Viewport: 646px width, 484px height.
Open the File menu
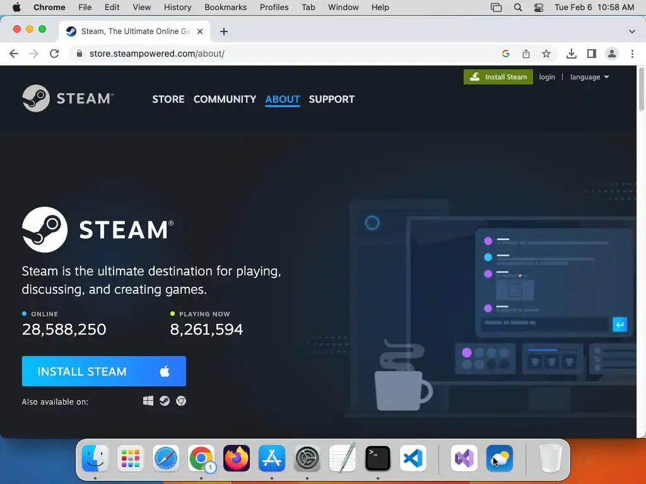pos(85,8)
